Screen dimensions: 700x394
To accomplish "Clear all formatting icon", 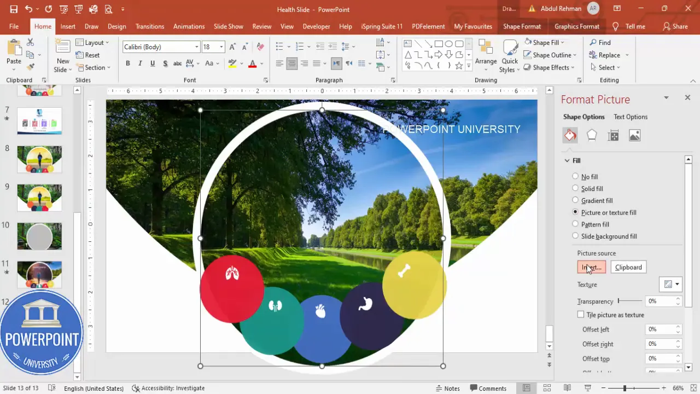I will [x=260, y=47].
